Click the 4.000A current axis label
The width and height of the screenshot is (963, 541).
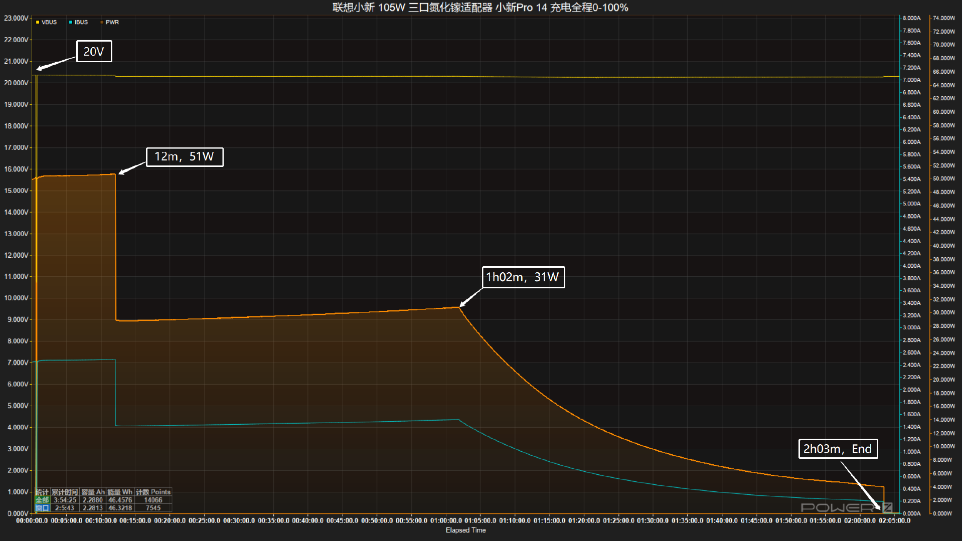[912, 266]
